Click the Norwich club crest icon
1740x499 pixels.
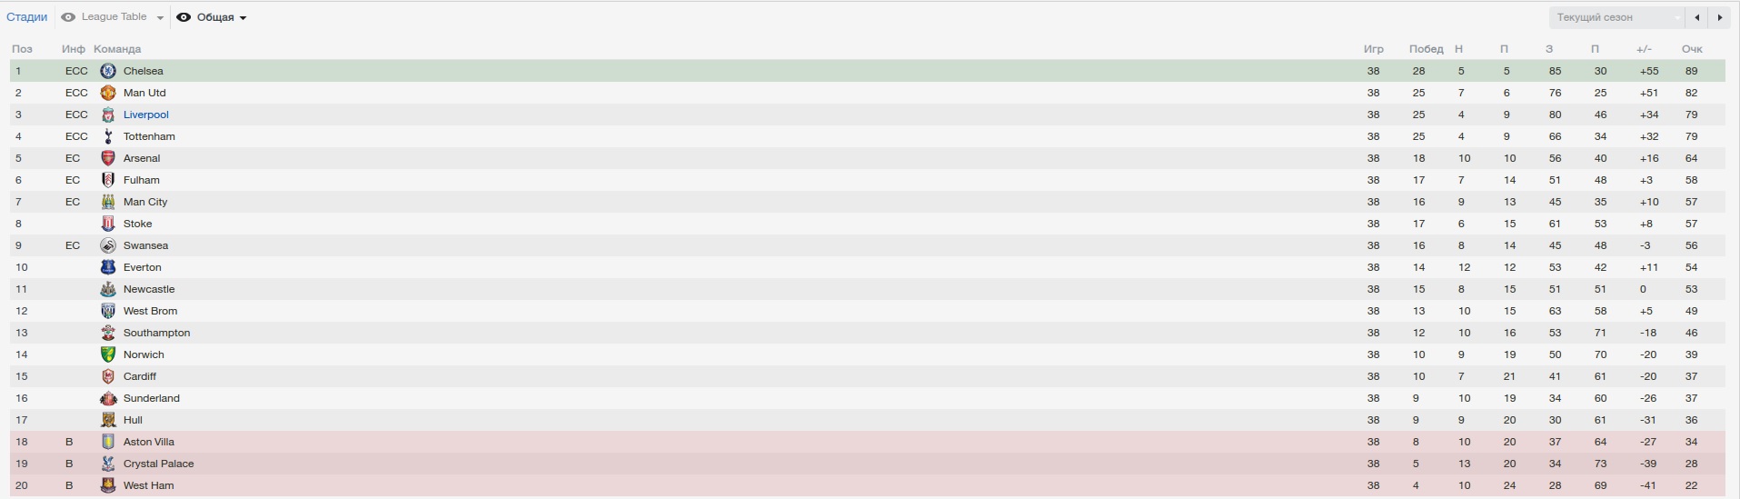tap(108, 354)
